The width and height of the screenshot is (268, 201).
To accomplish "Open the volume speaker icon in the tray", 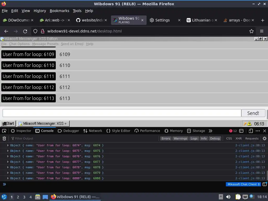I will point(228,197).
